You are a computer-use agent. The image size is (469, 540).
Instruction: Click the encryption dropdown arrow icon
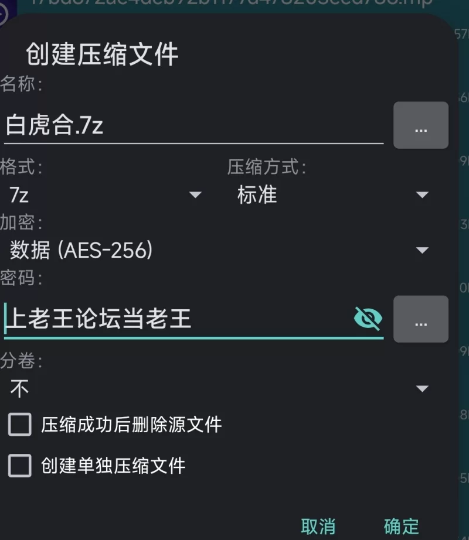coord(422,251)
